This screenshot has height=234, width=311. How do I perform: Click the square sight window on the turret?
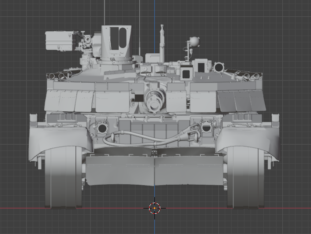[x=186, y=73]
